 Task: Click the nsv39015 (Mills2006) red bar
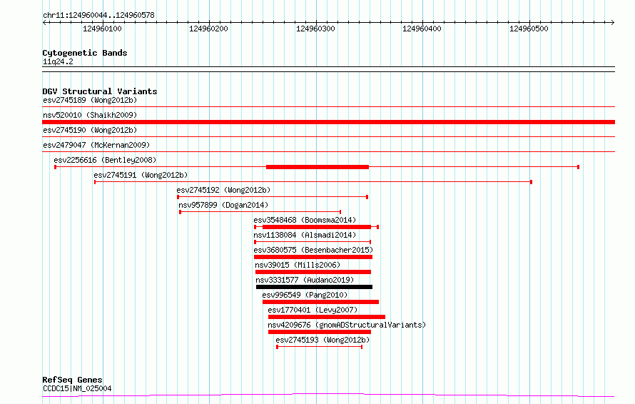313,272
